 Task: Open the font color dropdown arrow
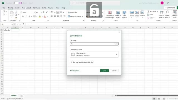[x=47, y=16]
